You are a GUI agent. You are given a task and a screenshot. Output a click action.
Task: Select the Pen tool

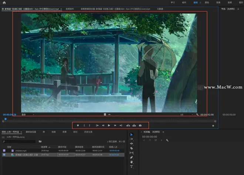(132, 157)
